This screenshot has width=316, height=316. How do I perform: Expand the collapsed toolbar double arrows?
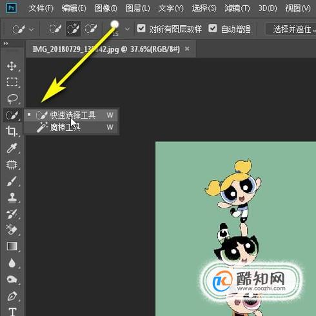[6, 44]
